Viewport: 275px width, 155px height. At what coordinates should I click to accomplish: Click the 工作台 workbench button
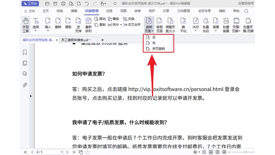click(30, 4)
